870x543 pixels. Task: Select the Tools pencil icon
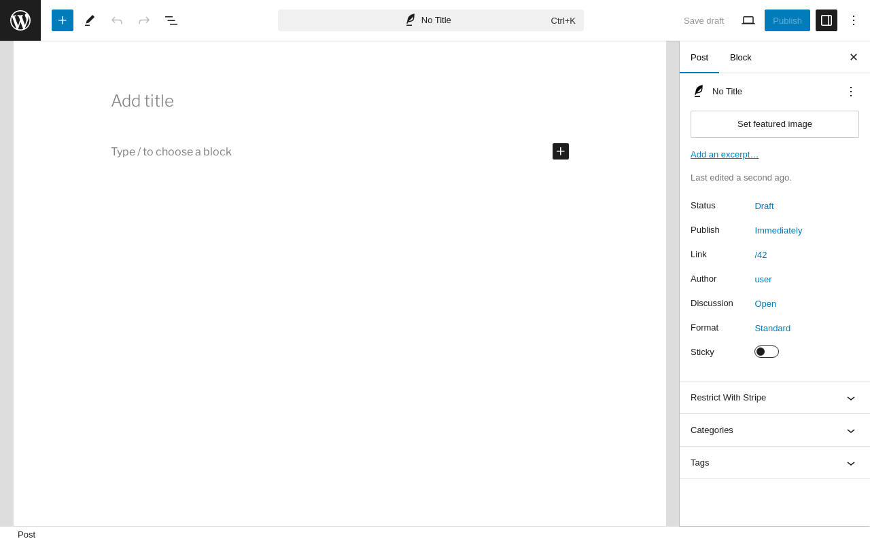coord(90,20)
